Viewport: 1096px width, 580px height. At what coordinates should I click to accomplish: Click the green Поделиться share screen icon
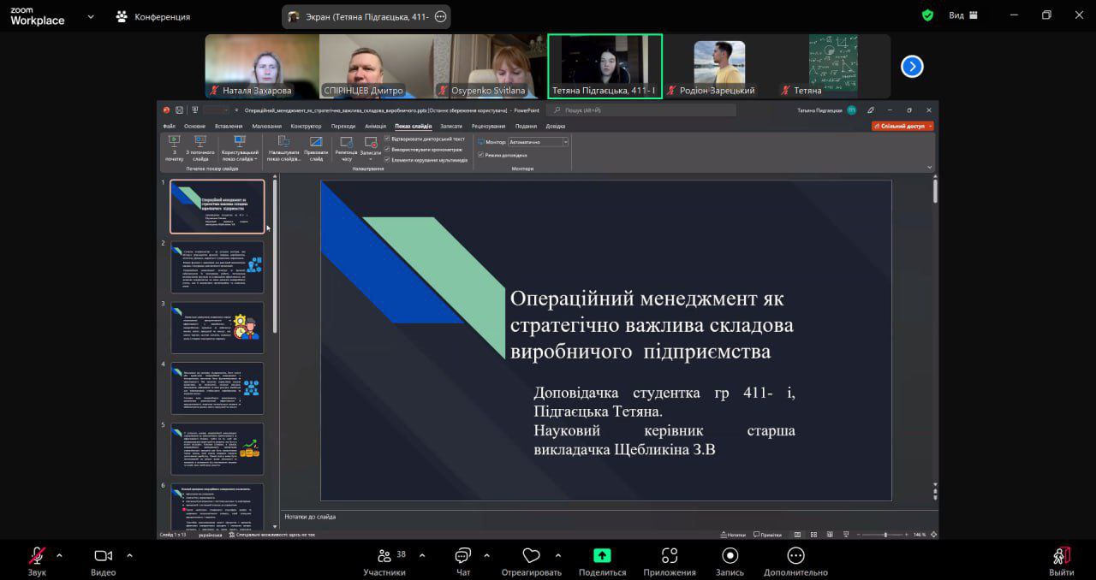602,556
